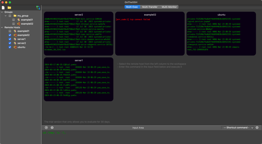The image size is (262, 144).
Task: Click the example02 terminal output panel
Action: pyautogui.click(x=150, y=36)
